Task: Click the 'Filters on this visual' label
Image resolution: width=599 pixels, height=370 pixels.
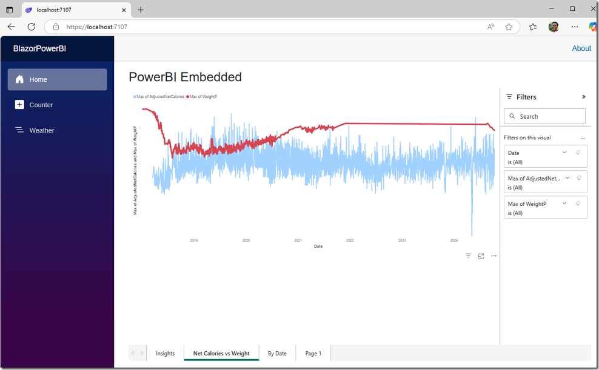Action: tap(527, 137)
